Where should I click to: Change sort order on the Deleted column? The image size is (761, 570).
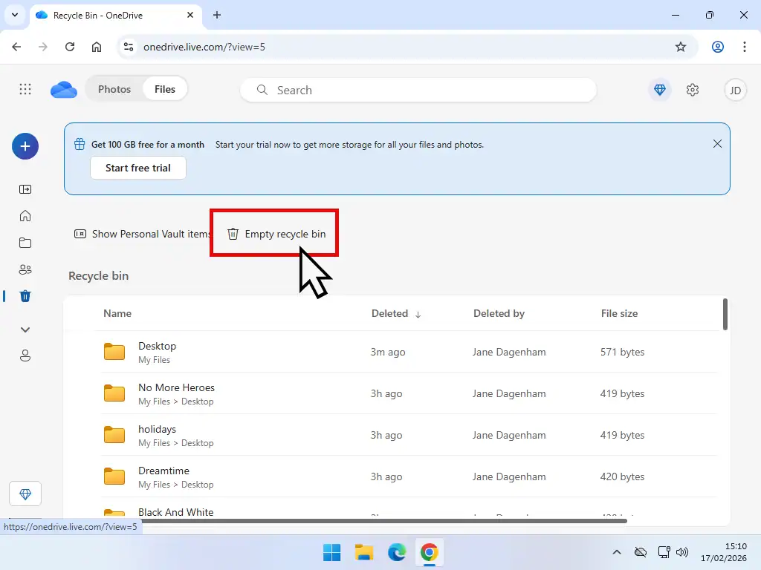(395, 313)
